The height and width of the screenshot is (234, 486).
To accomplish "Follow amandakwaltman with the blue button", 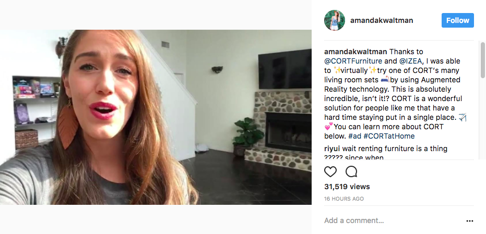I will click(x=457, y=20).
